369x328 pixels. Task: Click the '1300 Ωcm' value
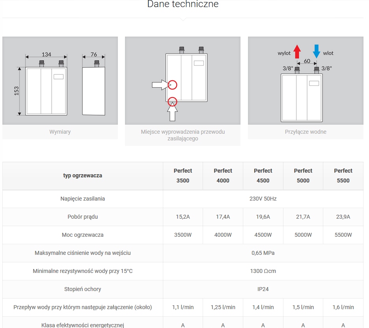tap(263, 271)
